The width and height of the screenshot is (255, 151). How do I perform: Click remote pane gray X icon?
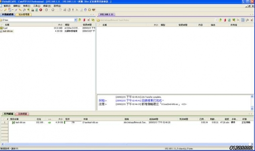pyautogui.click(x=238, y=20)
